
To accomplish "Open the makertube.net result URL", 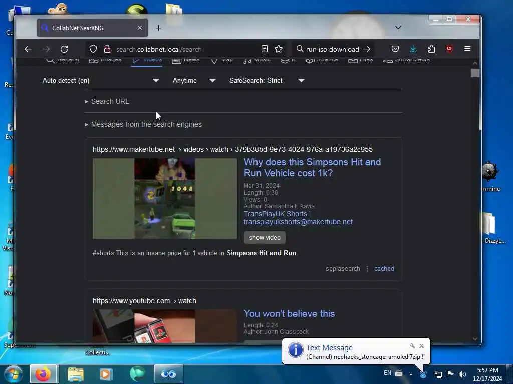I will click(x=232, y=149).
